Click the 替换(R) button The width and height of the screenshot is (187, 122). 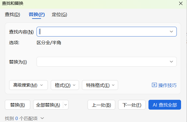coord(18,105)
